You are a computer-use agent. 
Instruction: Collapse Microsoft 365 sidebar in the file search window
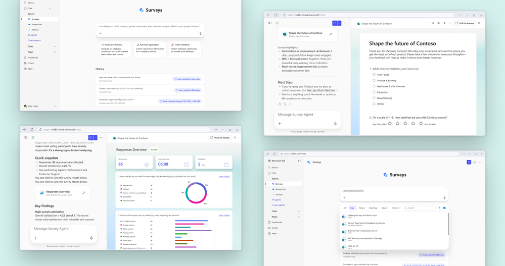[x=299, y=161]
